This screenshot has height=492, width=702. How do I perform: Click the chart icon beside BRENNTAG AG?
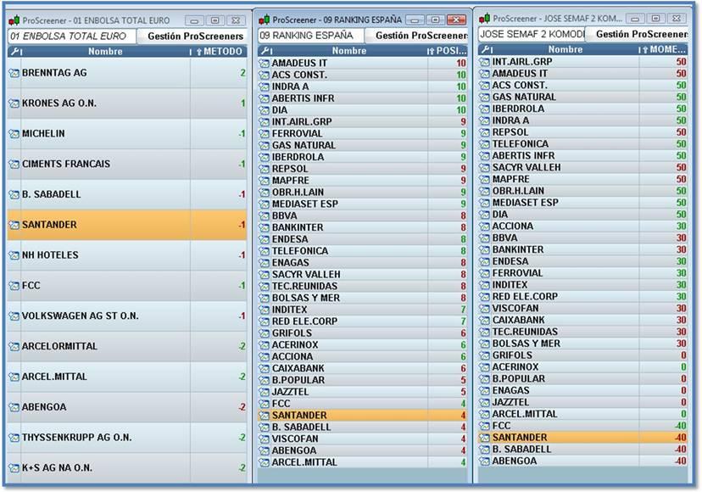click(14, 73)
